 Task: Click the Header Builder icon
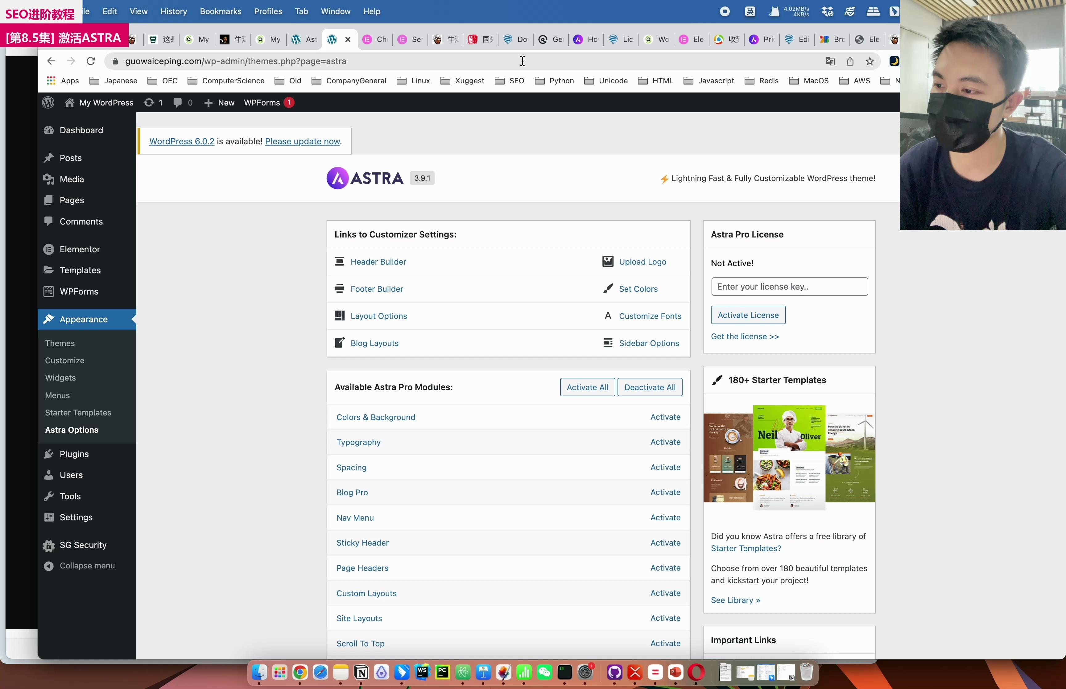pos(340,261)
